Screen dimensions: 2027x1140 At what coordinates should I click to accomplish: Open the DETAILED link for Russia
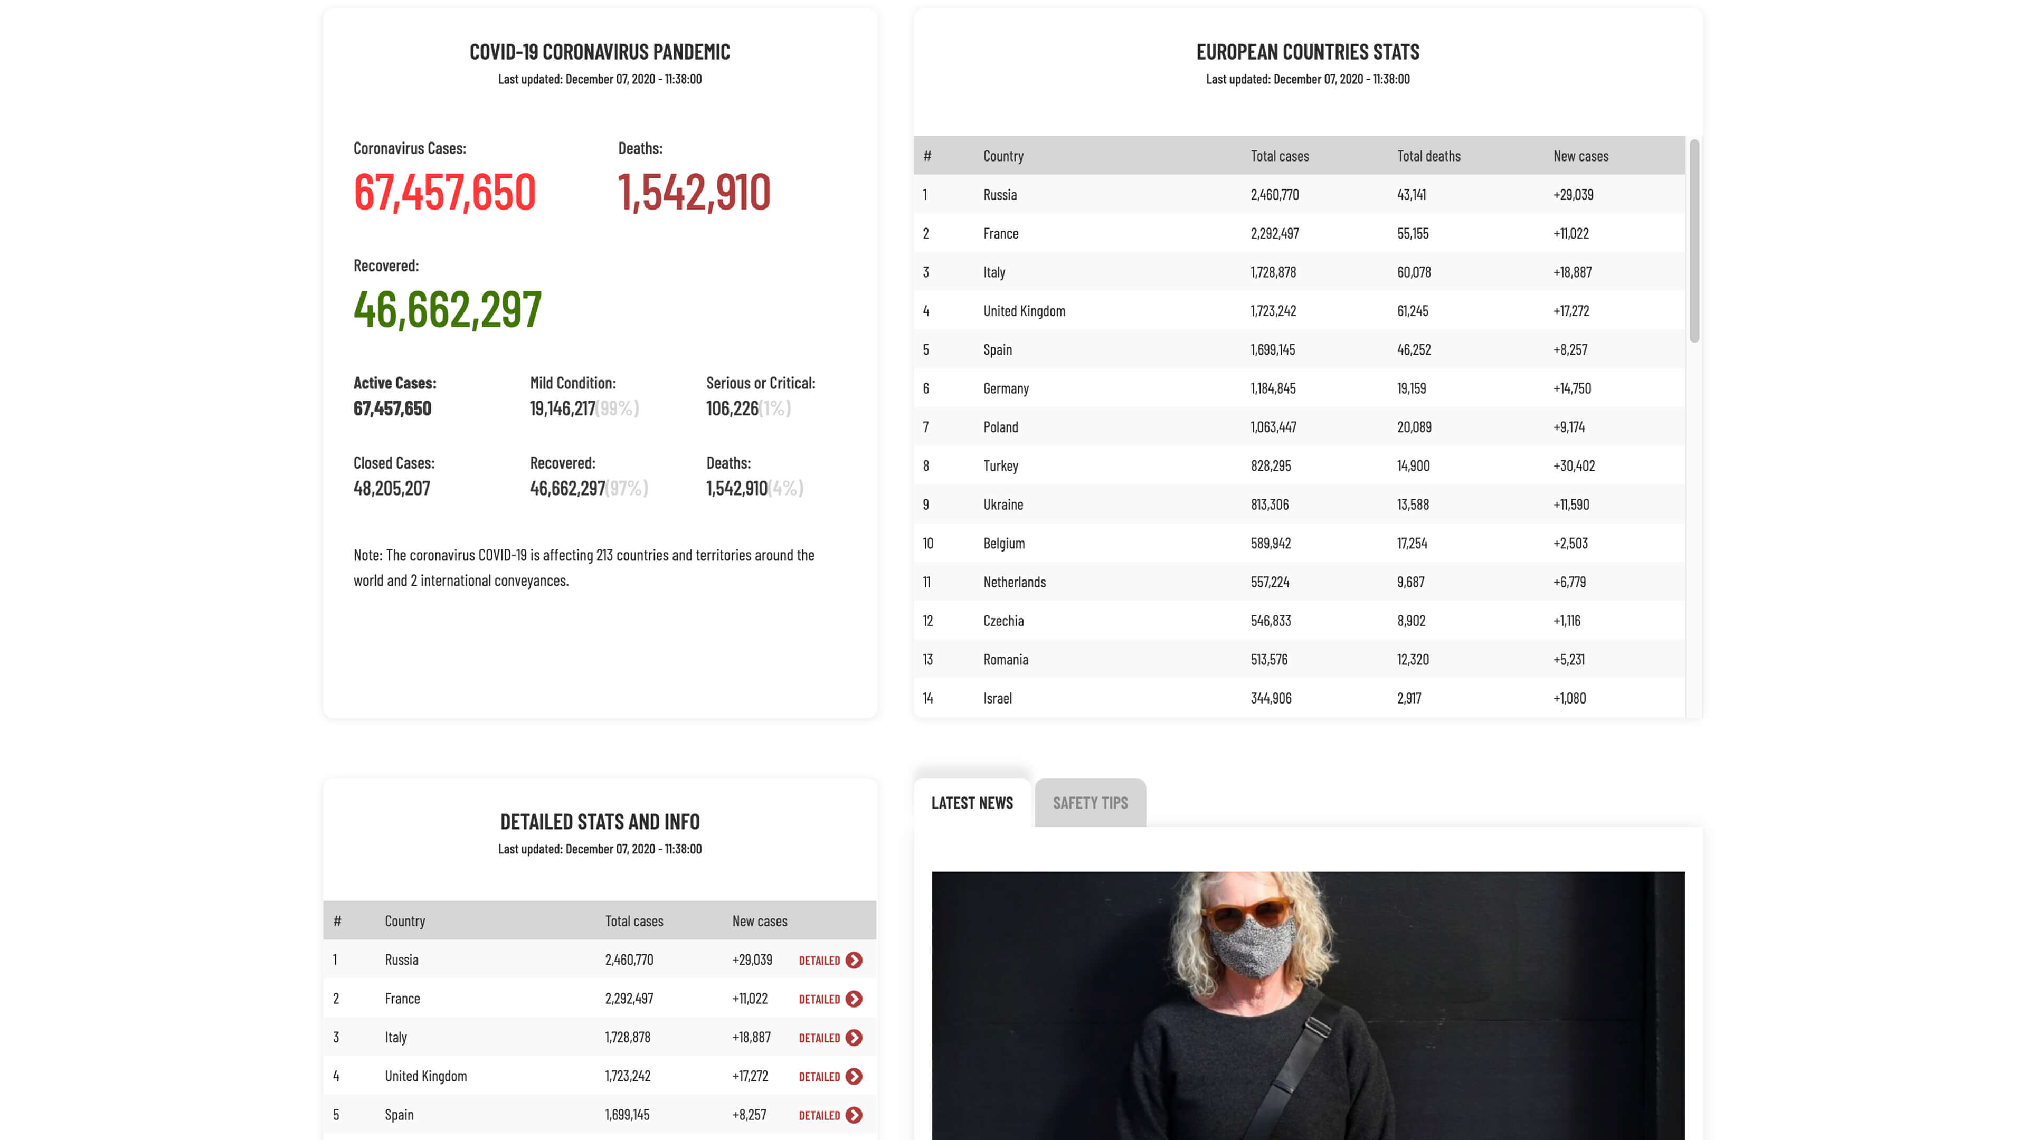coord(819,961)
